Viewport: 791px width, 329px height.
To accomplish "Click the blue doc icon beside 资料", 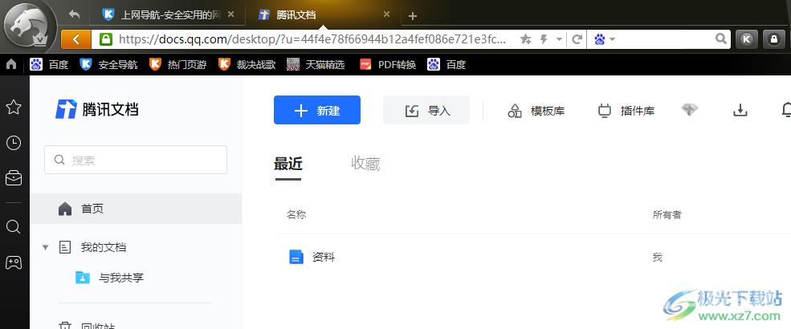I will click(x=296, y=258).
